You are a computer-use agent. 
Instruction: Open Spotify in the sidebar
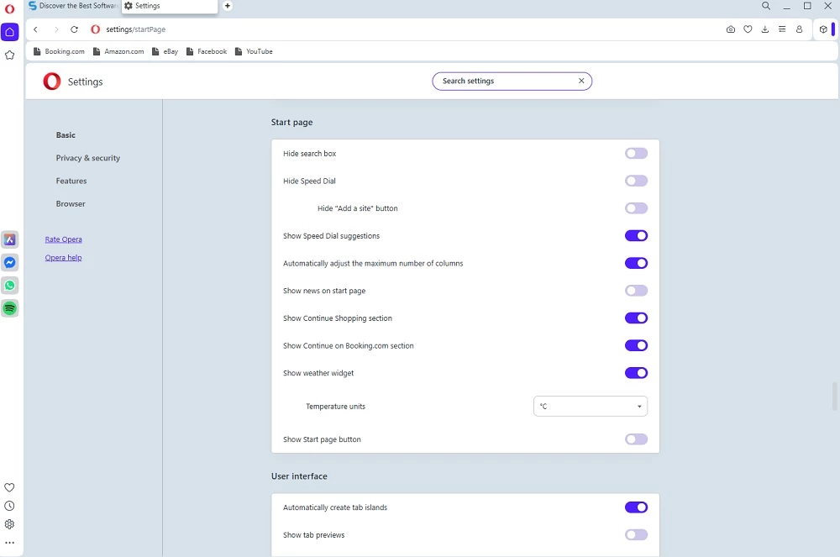click(x=9, y=308)
